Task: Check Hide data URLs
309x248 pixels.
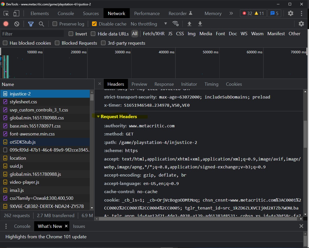Action: point(93,34)
